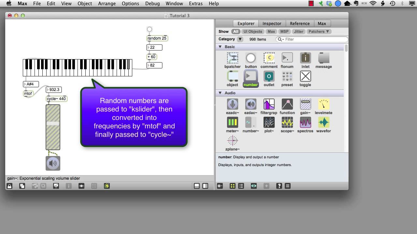The image size is (417, 234).
Task: Choose the number~ object icon
Action: coord(251,123)
